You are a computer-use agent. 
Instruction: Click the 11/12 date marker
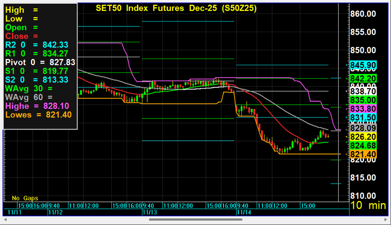[x=56, y=212]
